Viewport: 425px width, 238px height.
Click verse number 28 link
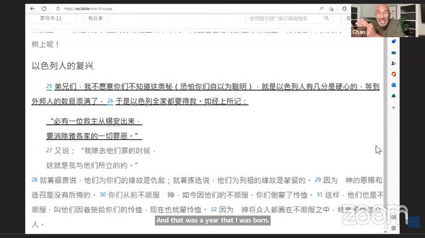click(35, 179)
